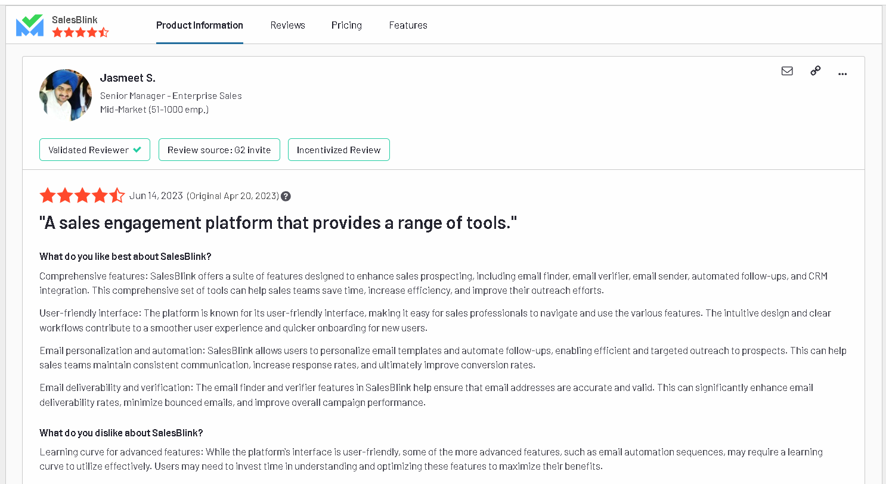Image resolution: width=886 pixels, height=484 pixels.
Task: Click reviewer name Jasmeet S.
Action: [x=128, y=78]
